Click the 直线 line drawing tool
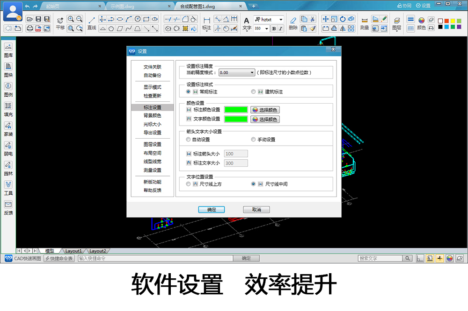The height and width of the screenshot is (311, 468). [x=92, y=22]
